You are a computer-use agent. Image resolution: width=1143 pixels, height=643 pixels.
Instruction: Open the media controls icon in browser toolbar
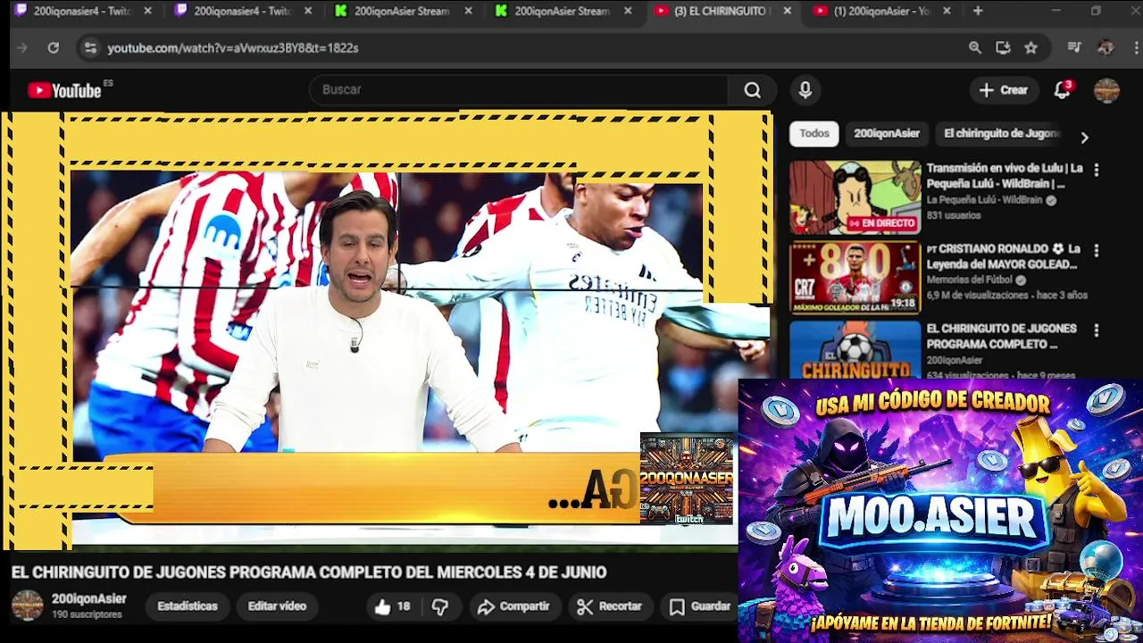pos(1074,48)
